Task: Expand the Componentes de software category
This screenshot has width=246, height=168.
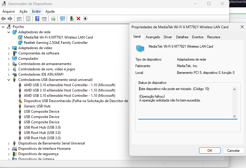Action: click(x=9, y=54)
